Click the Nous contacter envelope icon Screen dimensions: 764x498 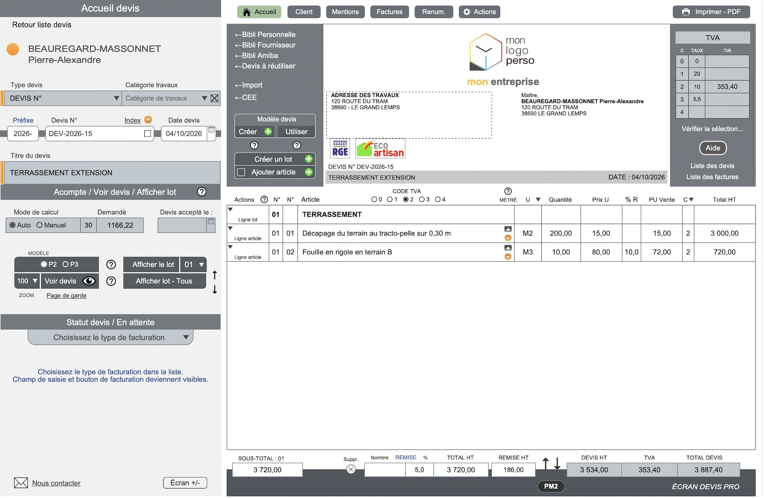tap(21, 483)
